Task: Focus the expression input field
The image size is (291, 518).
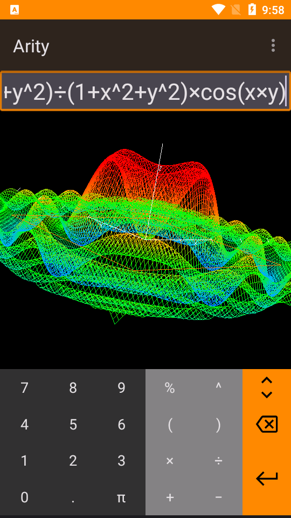Action: pyautogui.click(x=145, y=91)
